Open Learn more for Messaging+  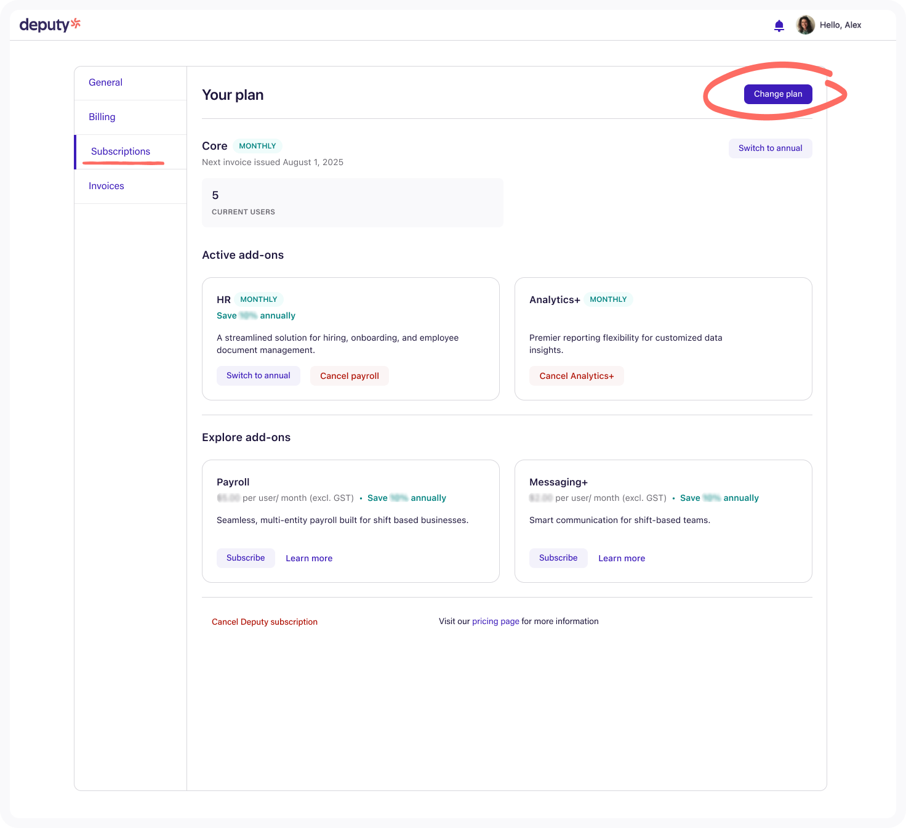(x=622, y=558)
